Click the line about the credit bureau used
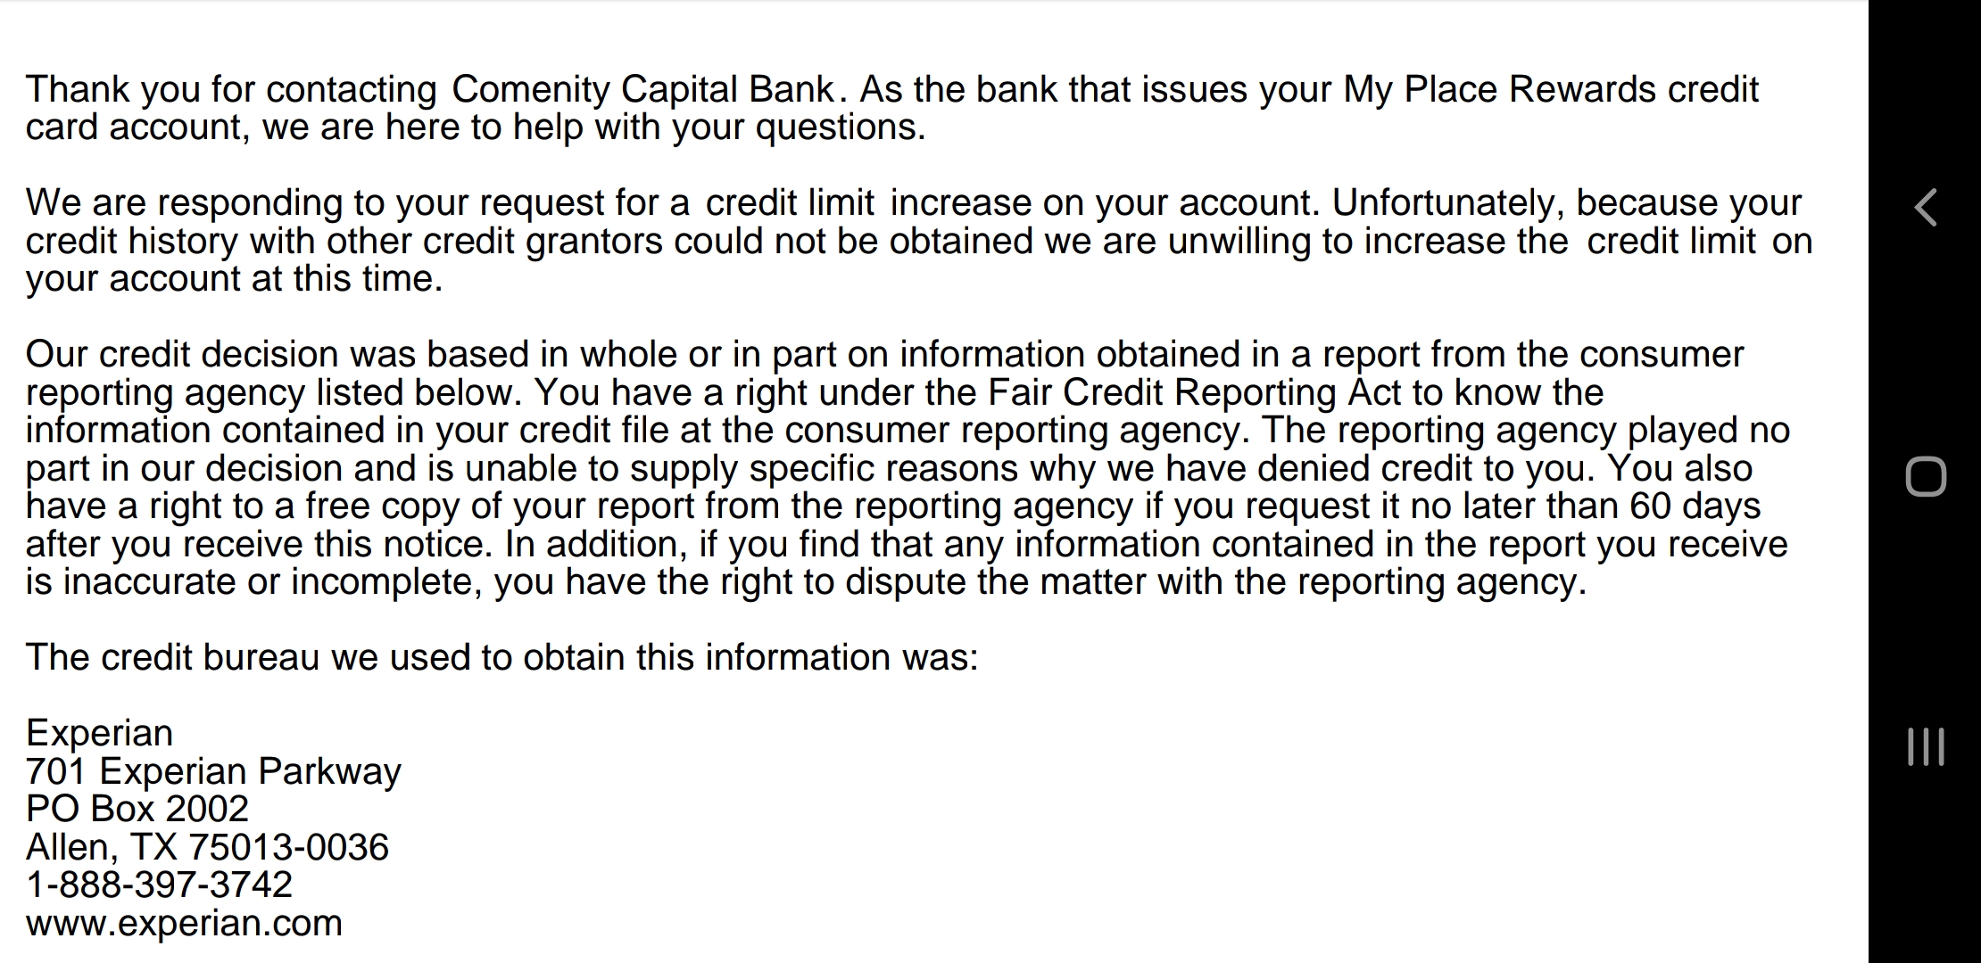Image resolution: width=1981 pixels, height=963 pixels. 501,657
